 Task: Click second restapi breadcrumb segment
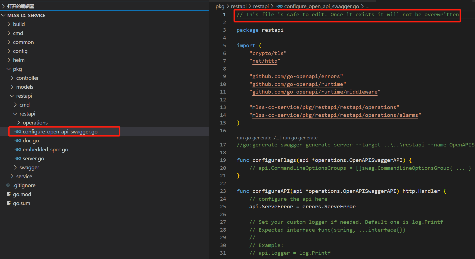tap(261, 6)
